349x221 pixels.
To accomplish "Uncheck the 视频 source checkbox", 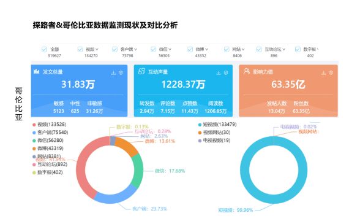I will pyautogui.click(x=80, y=49).
